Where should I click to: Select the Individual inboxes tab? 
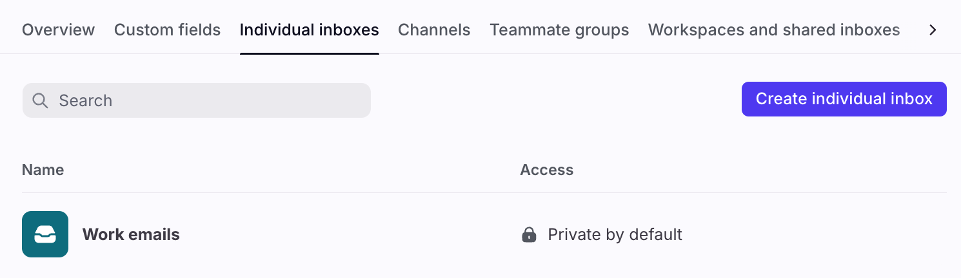[309, 30]
